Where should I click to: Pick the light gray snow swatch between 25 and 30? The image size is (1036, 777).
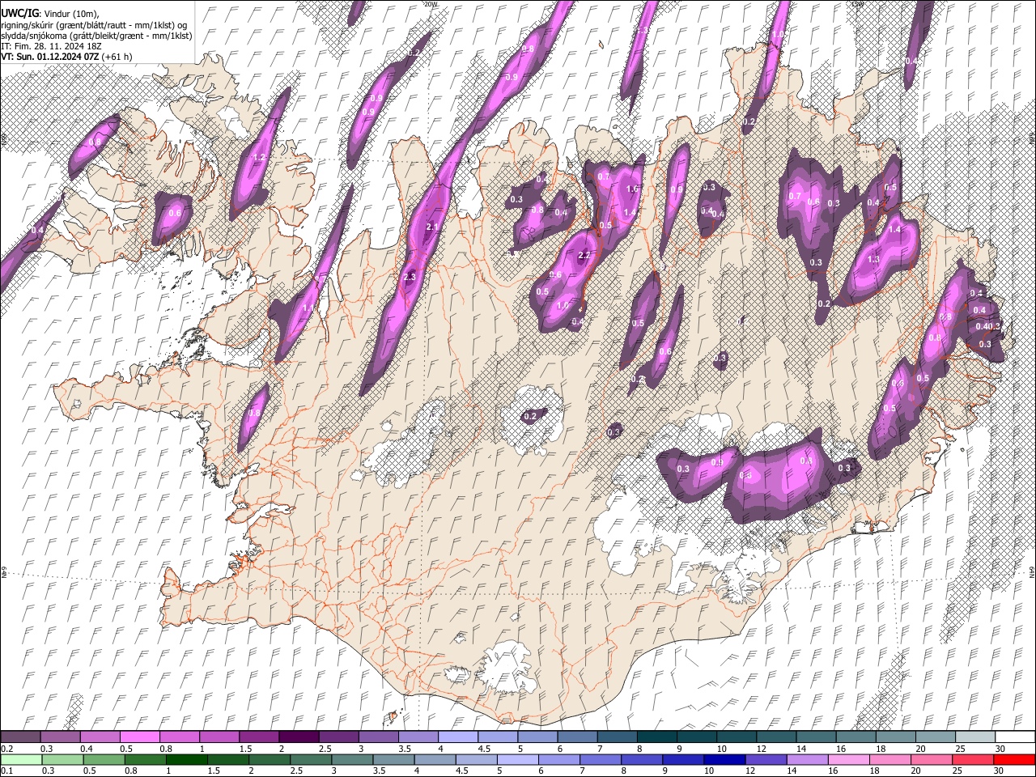point(974,737)
